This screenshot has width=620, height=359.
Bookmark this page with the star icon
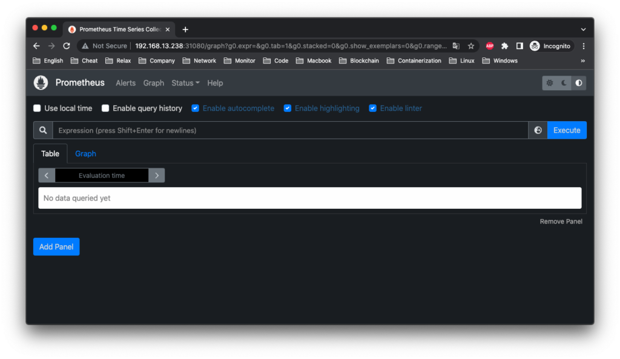tap(471, 46)
